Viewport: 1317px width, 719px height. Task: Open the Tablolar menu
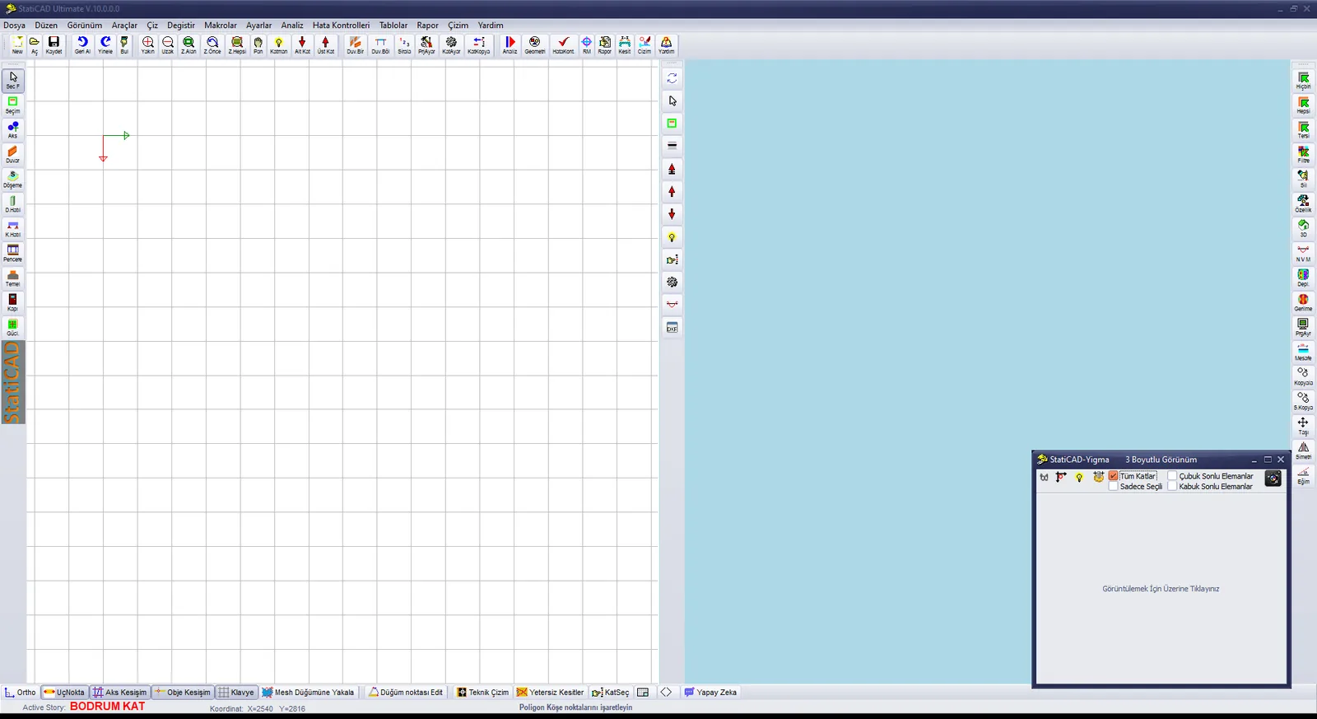393,26
